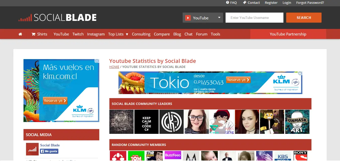This screenshot has width=340, height=161.
Task: Open ad info icon on Tokio banner
Action: pos(300,73)
